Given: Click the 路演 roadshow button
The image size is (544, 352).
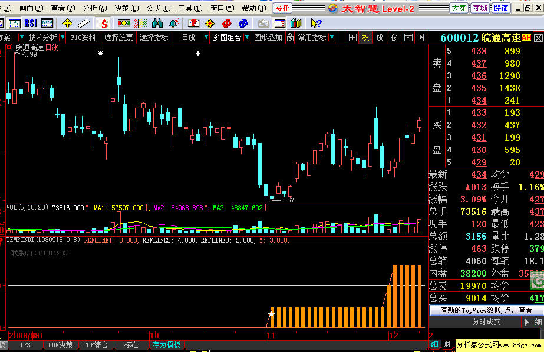Looking at the screenshot, I should tap(501, 8).
